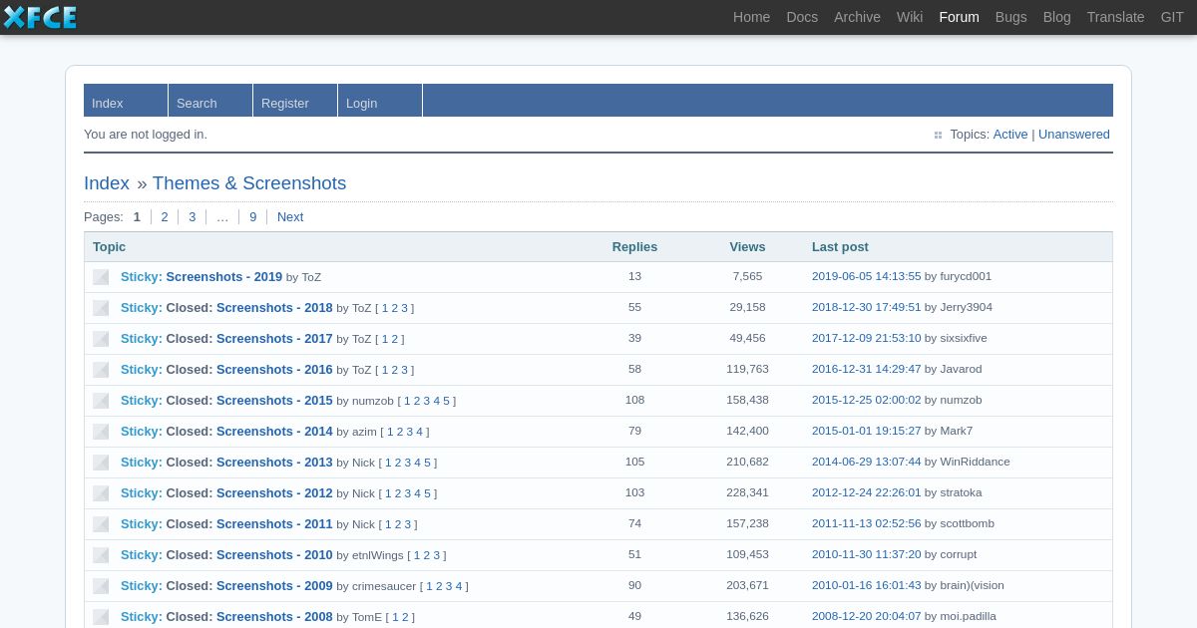Open the Search forum tab
This screenshot has height=628, width=1197.
[210, 101]
